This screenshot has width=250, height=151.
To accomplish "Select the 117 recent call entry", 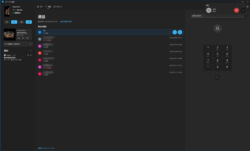I will 110,32.
